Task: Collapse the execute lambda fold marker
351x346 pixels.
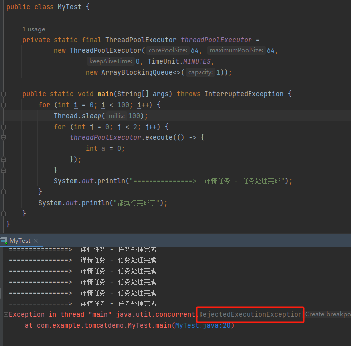Action: [3, 138]
